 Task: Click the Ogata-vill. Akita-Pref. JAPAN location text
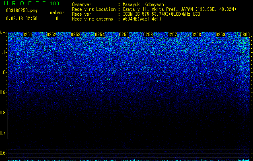click(x=179, y=9)
